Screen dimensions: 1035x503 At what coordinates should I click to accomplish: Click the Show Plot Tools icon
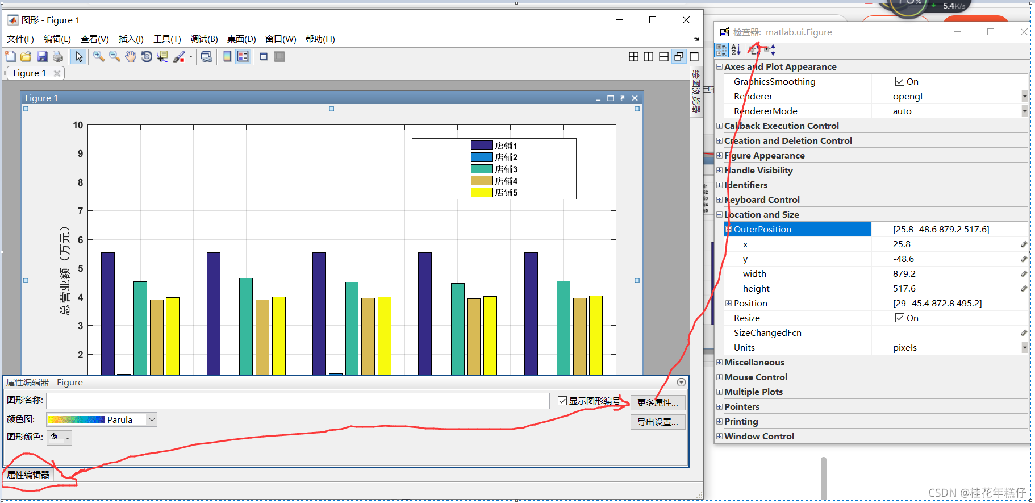click(x=279, y=56)
